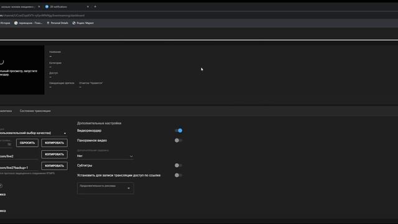Open the Состояние трансляции tab
This screenshot has height=224, width=398.
pyautogui.click(x=35, y=111)
